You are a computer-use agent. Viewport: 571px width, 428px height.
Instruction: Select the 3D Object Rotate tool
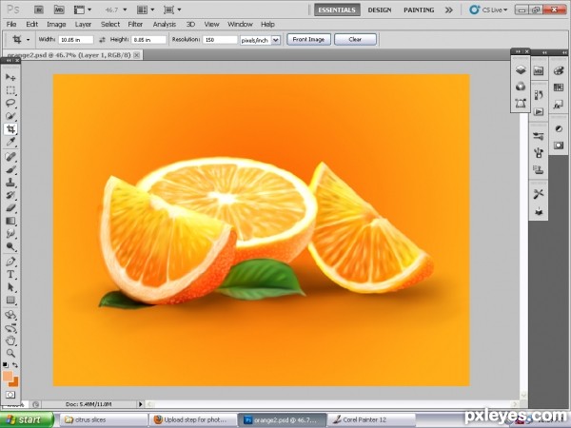10,315
